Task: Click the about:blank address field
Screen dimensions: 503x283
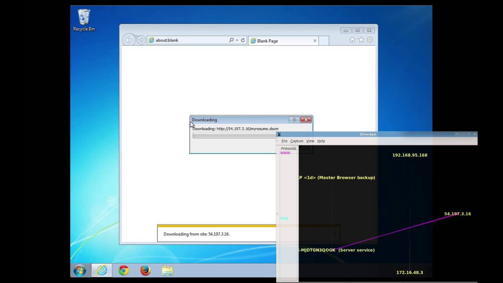Action: click(188, 40)
